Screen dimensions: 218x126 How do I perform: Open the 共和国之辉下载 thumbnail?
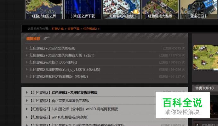[x=83, y=9]
